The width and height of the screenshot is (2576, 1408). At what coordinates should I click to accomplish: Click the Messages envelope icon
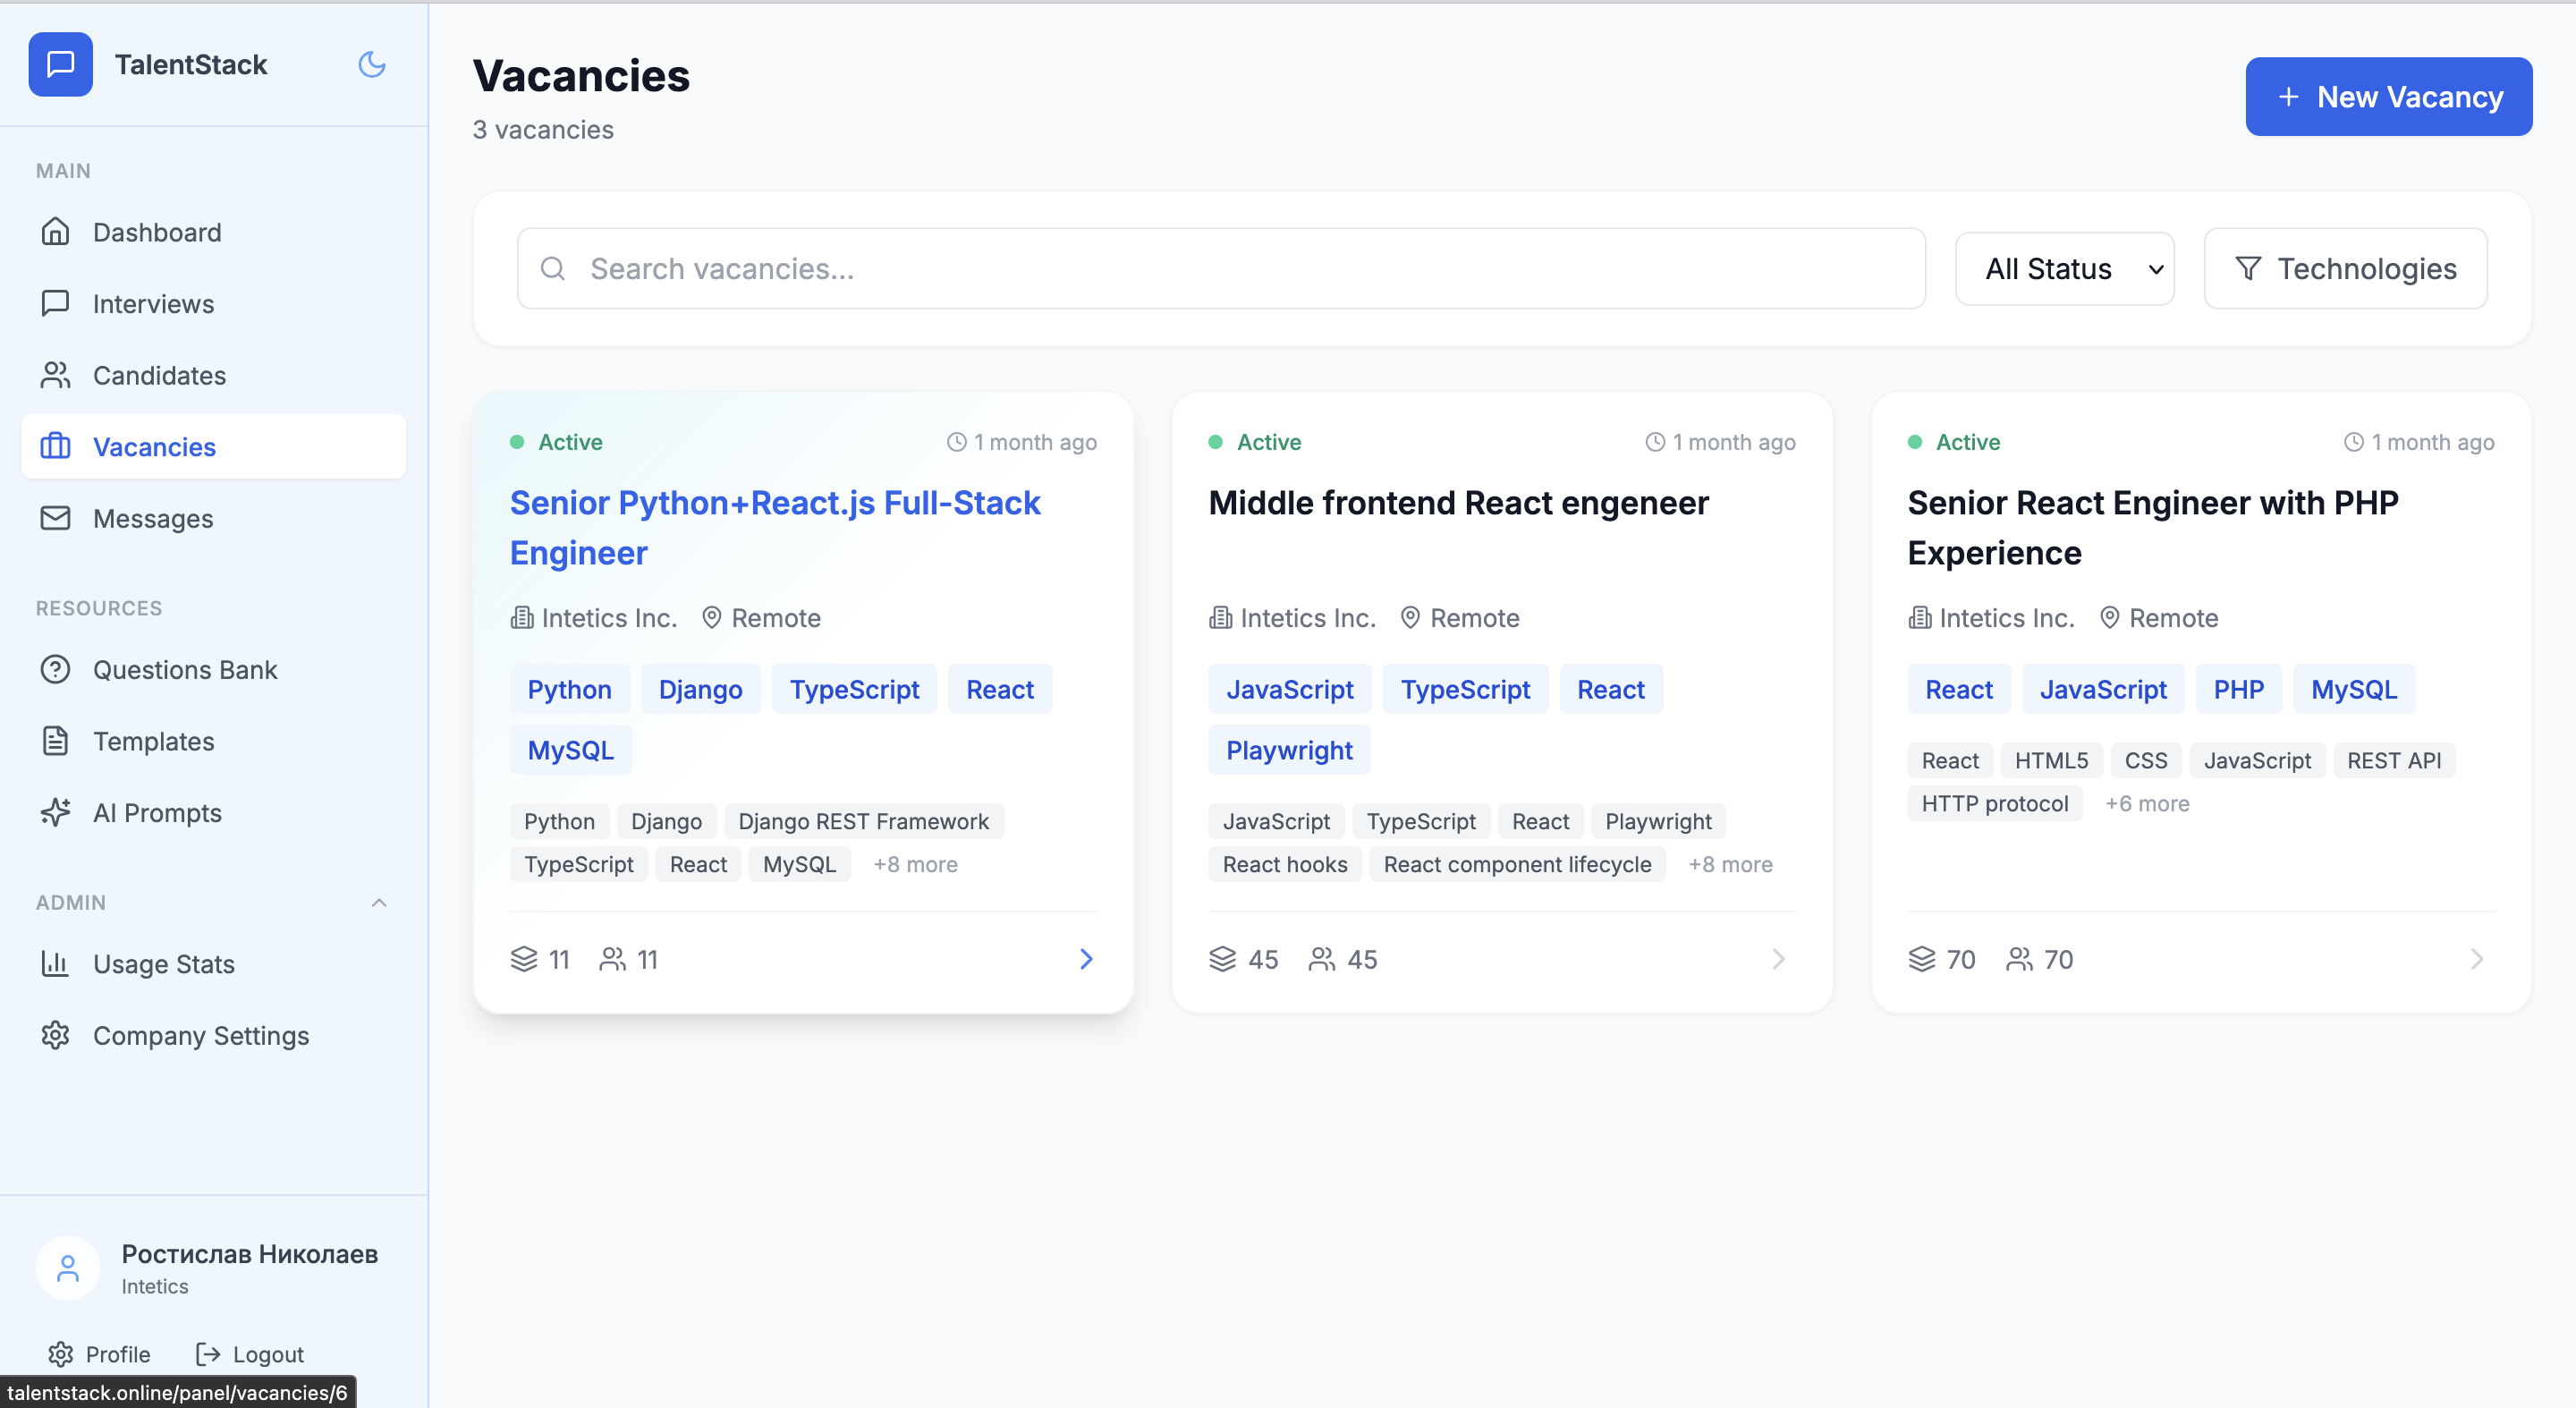(x=55, y=518)
